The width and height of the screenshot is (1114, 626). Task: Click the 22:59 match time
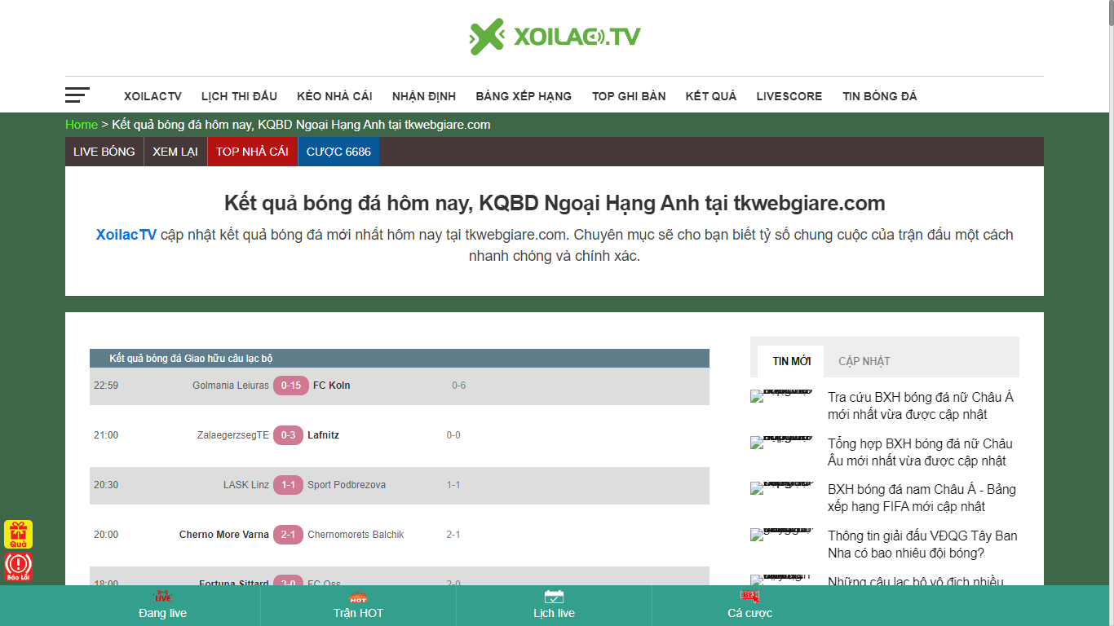click(x=106, y=386)
